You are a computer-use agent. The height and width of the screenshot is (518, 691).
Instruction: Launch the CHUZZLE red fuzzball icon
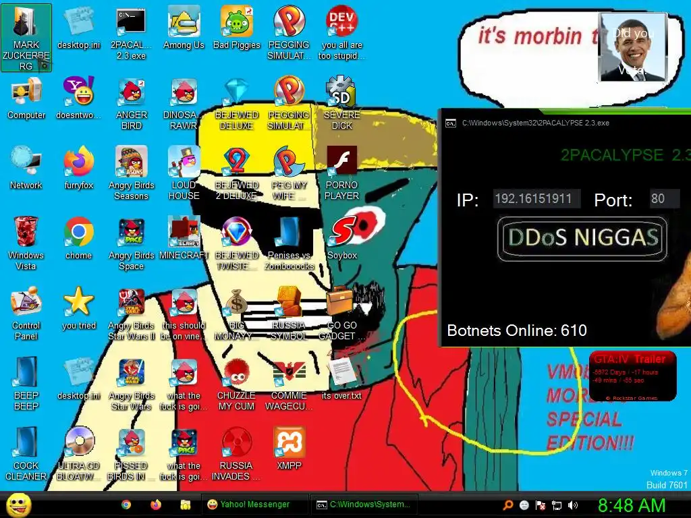237,384
